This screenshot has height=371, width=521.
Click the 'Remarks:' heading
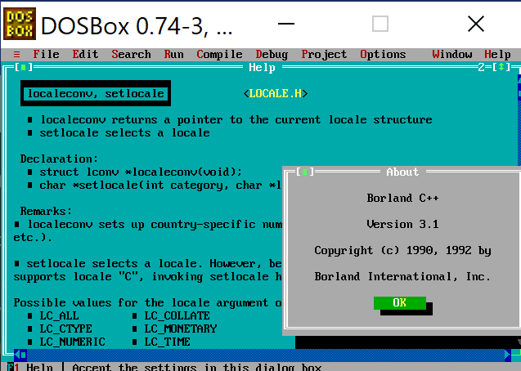[46, 211]
